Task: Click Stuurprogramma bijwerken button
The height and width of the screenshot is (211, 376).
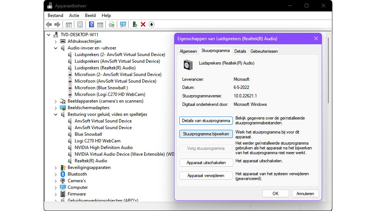Action: 206,134
